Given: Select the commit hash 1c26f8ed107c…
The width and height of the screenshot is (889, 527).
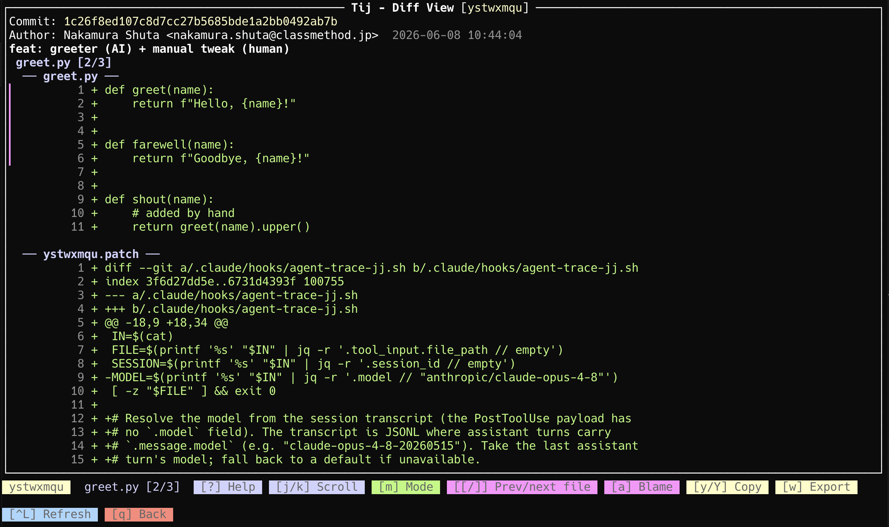Looking at the screenshot, I should [200, 22].
